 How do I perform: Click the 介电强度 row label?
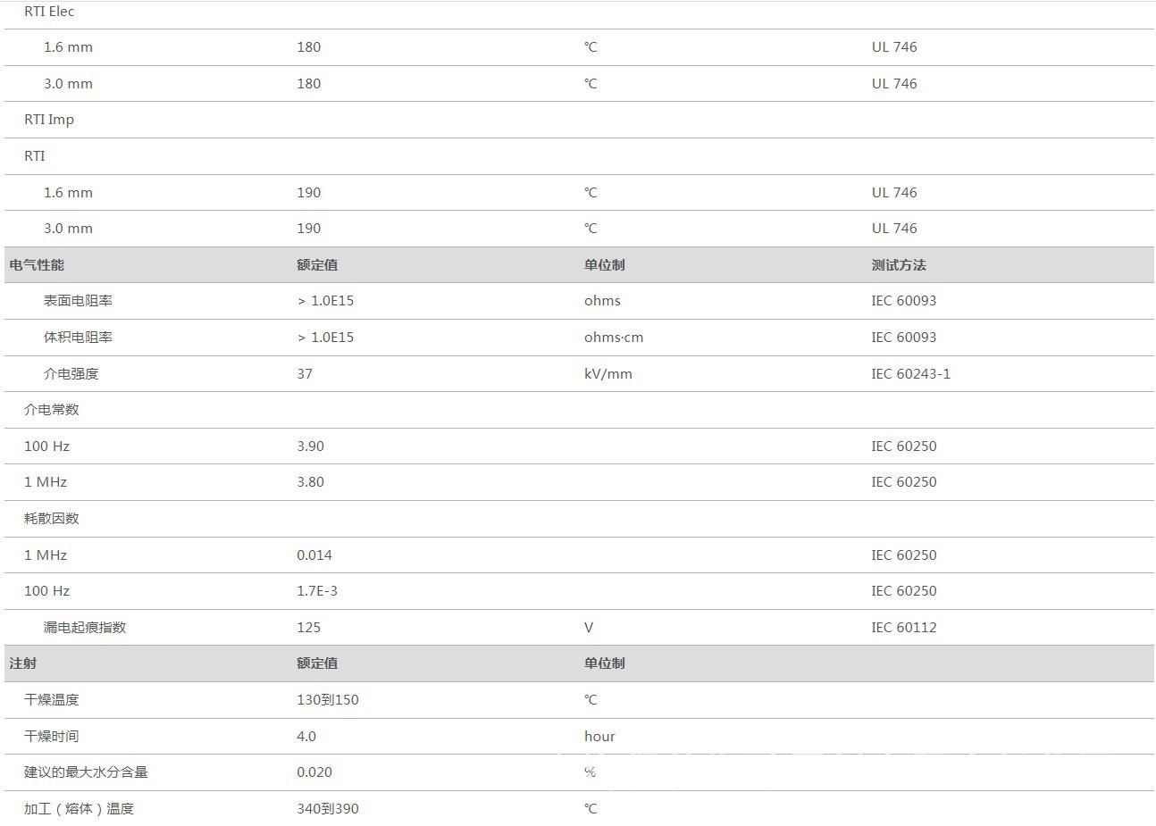click(71, 374)
